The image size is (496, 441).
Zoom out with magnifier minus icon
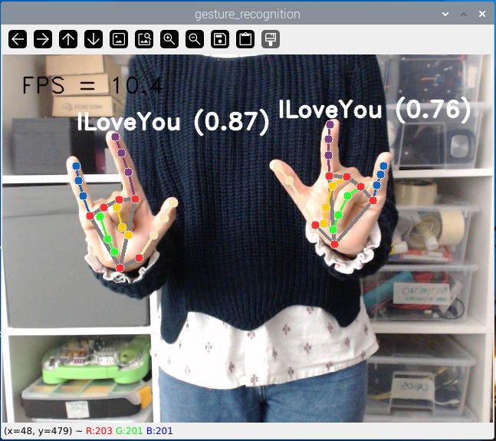pyautogui.click(x=195, y=39)
